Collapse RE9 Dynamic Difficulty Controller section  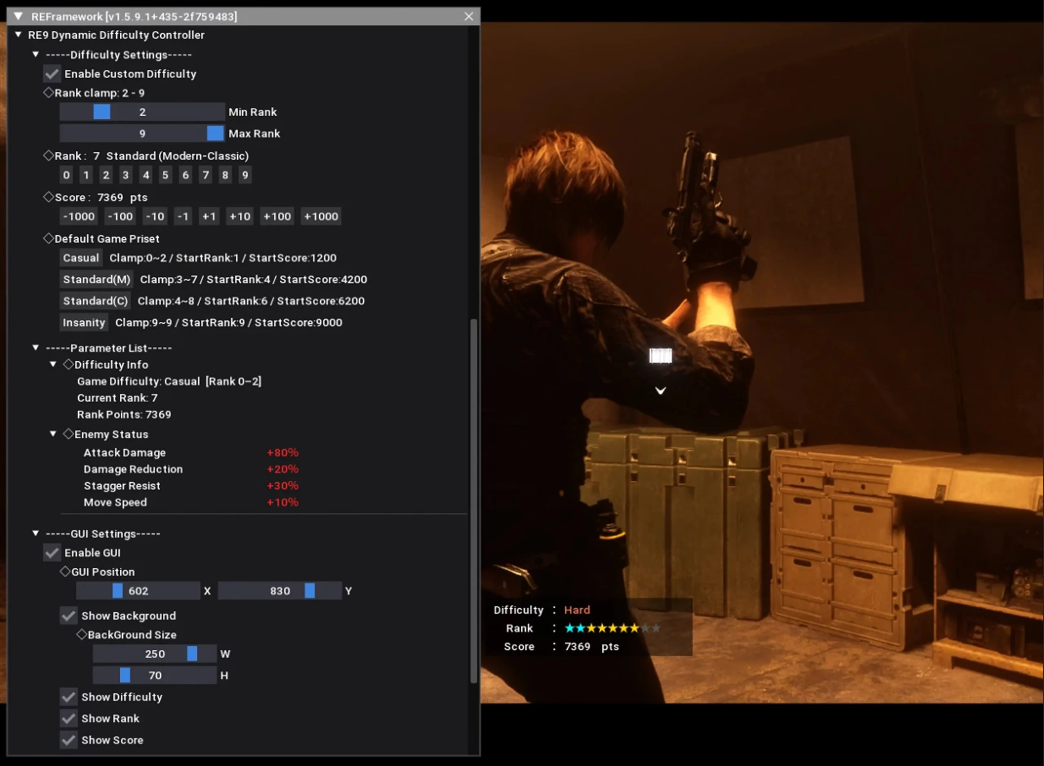click(18, 35)
